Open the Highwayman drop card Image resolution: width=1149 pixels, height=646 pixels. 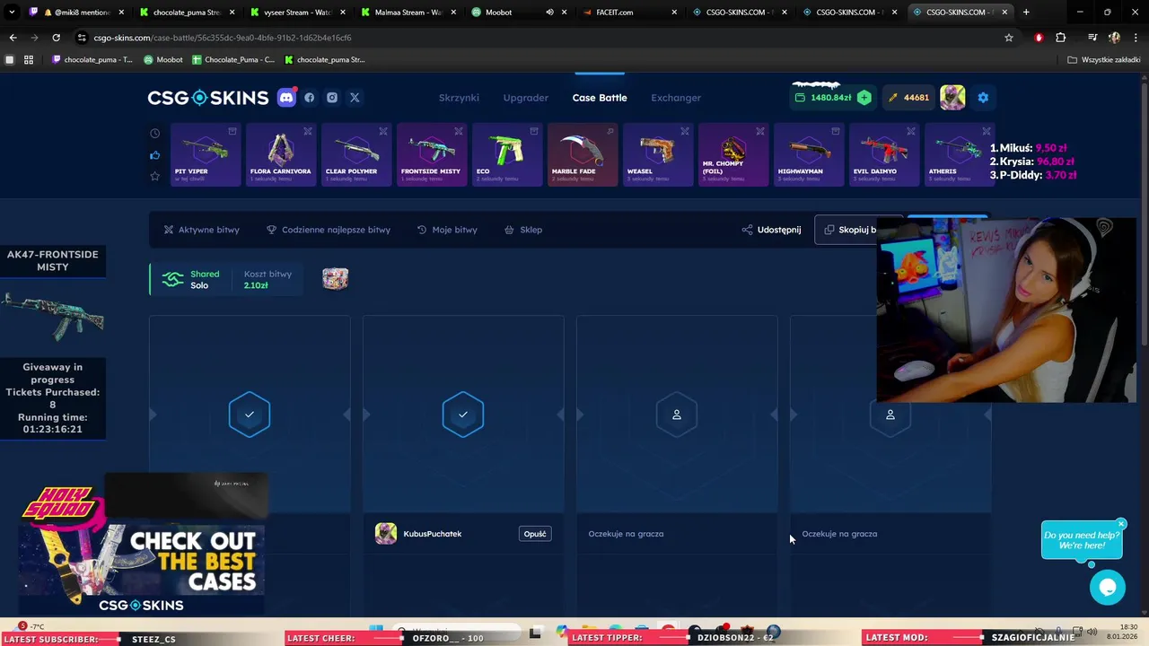click(809, 155)
